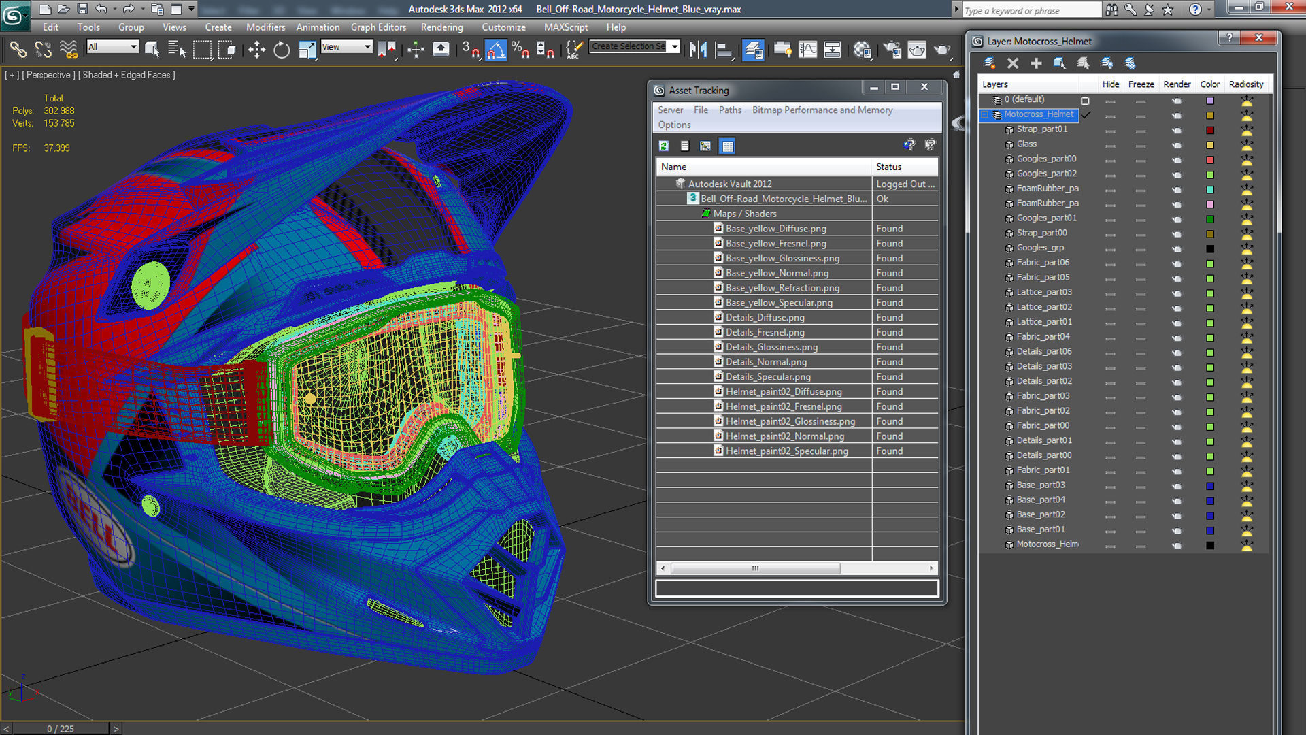This screenshot has height=735, width=1306.
Task: Open the Material Editor from toolbar
Action: [x=863, y=50]
